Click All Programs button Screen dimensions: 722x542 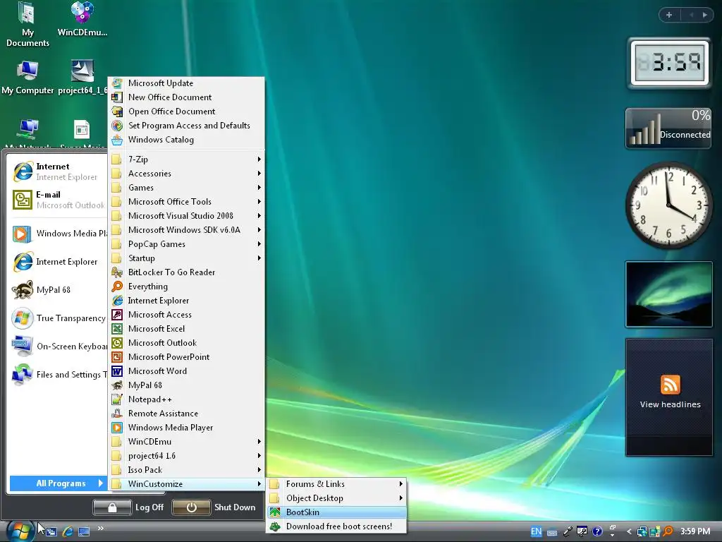point(59,483)
